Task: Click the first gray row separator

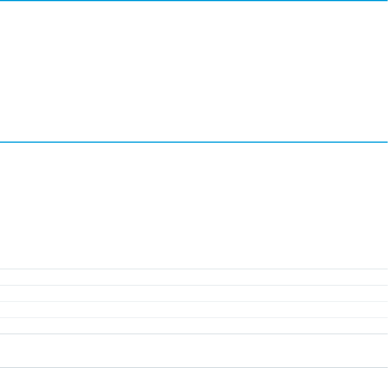Action: click(194, 269)
